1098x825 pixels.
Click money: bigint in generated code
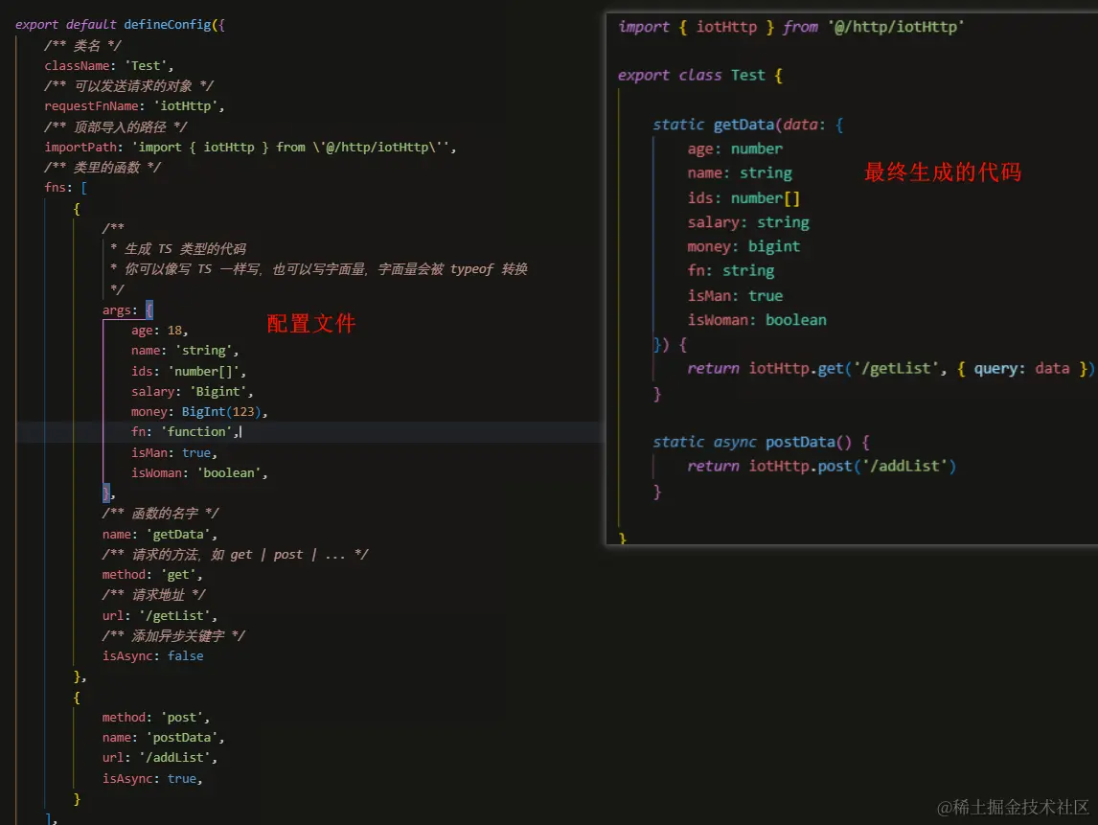coord(743,246)
